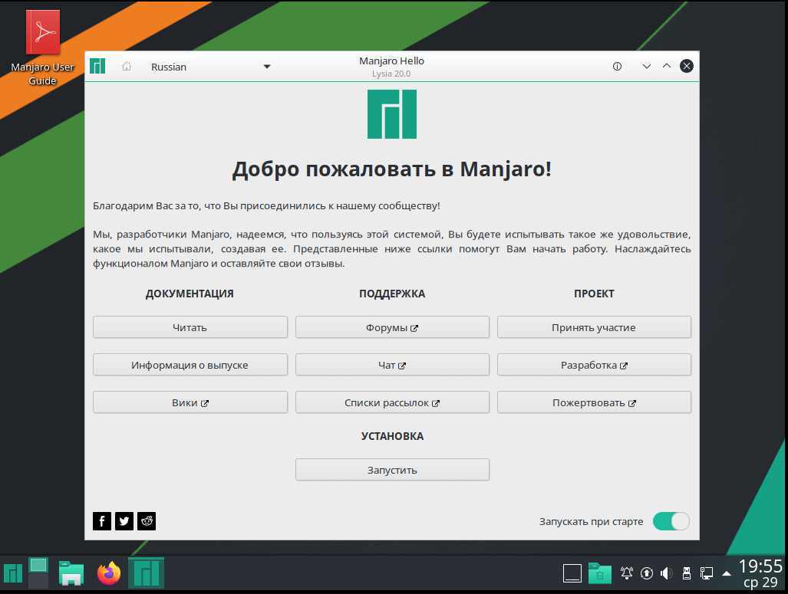Open the Twitter social icon
This screenshot has height=594, width=788.
(x=124, y=521)
